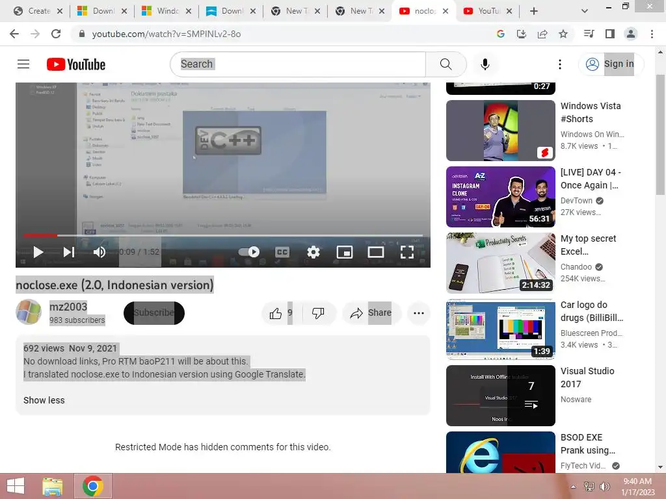Viewport: 666px width, 499px height.
Task: Open the Windows Start button
Action: coord(16,486)
